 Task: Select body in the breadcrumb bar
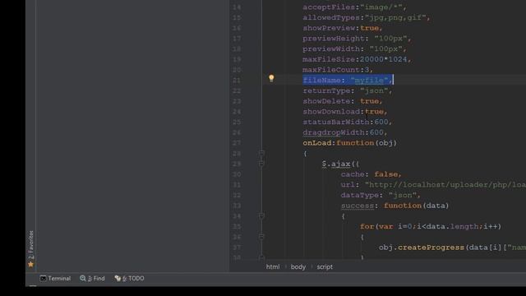coord(298,266)
